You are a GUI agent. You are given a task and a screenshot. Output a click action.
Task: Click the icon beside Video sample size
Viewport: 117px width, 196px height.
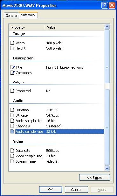click(12, 156)
